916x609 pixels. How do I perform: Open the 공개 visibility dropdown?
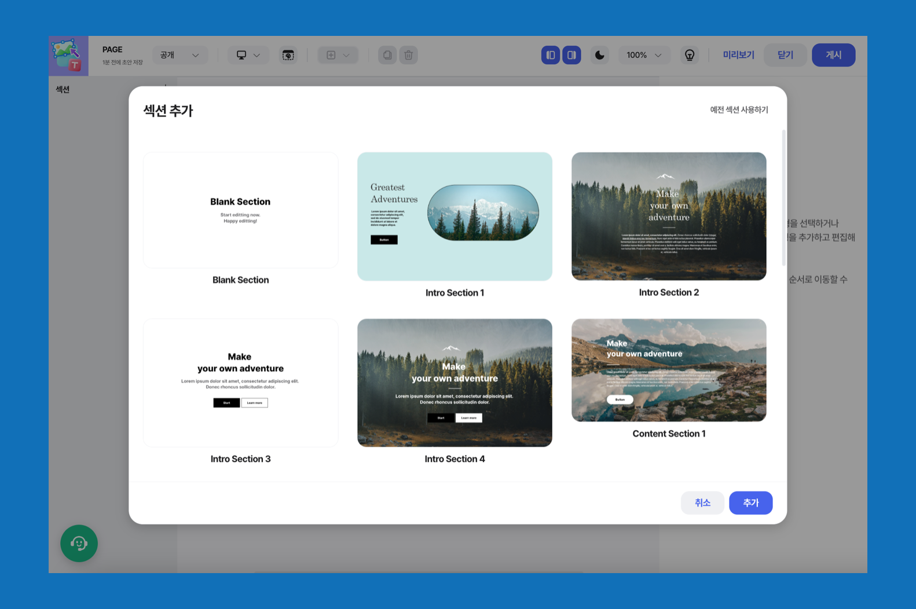point(180,55)
